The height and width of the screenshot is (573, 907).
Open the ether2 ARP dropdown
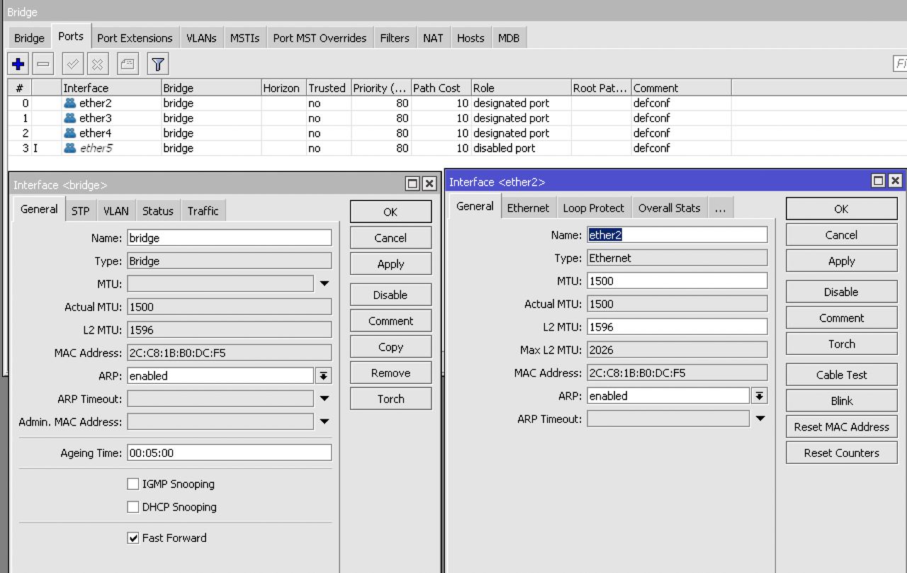760,395
